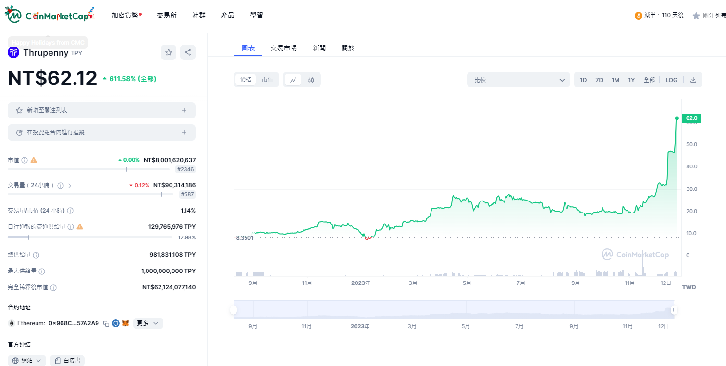The width and height of the screenshot is (726, 366).
Task: Set chart range to 1D
Action: [x=583, y=80]
